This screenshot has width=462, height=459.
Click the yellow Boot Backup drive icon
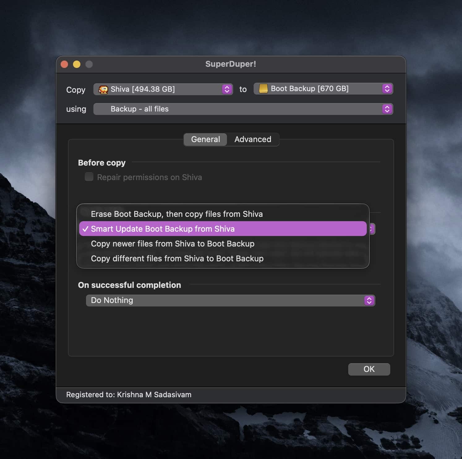(263, 89)
